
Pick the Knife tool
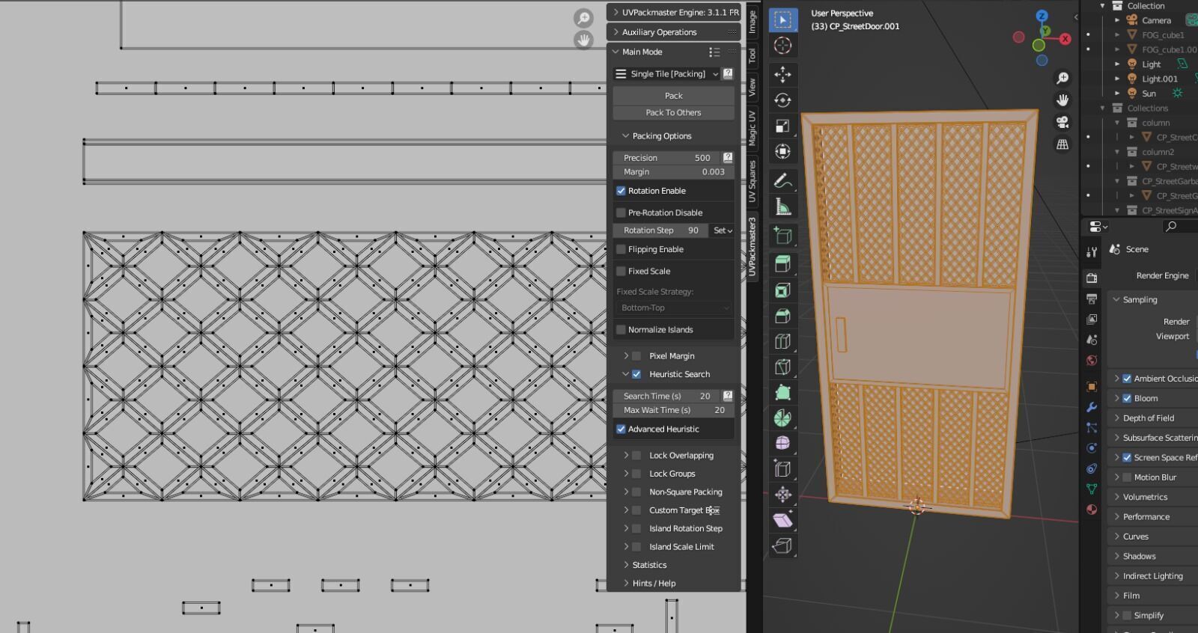tap(782, 367)
